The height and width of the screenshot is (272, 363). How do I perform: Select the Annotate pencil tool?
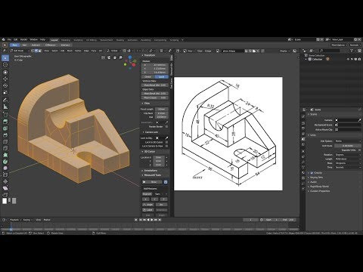pos(5,100)
